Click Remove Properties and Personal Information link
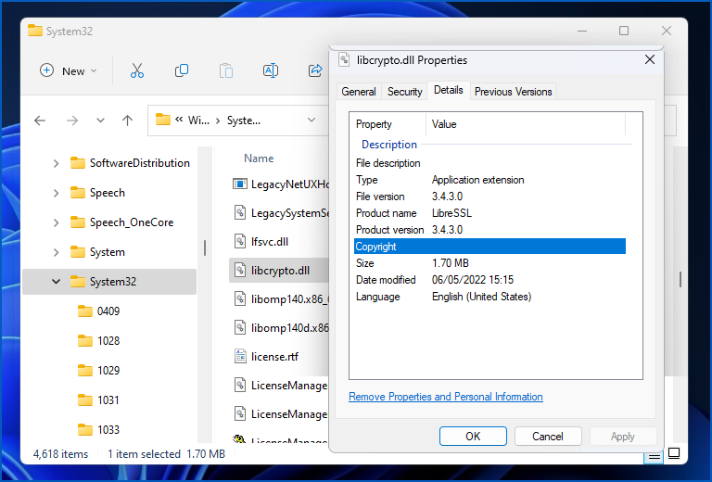 click(446, 397)
